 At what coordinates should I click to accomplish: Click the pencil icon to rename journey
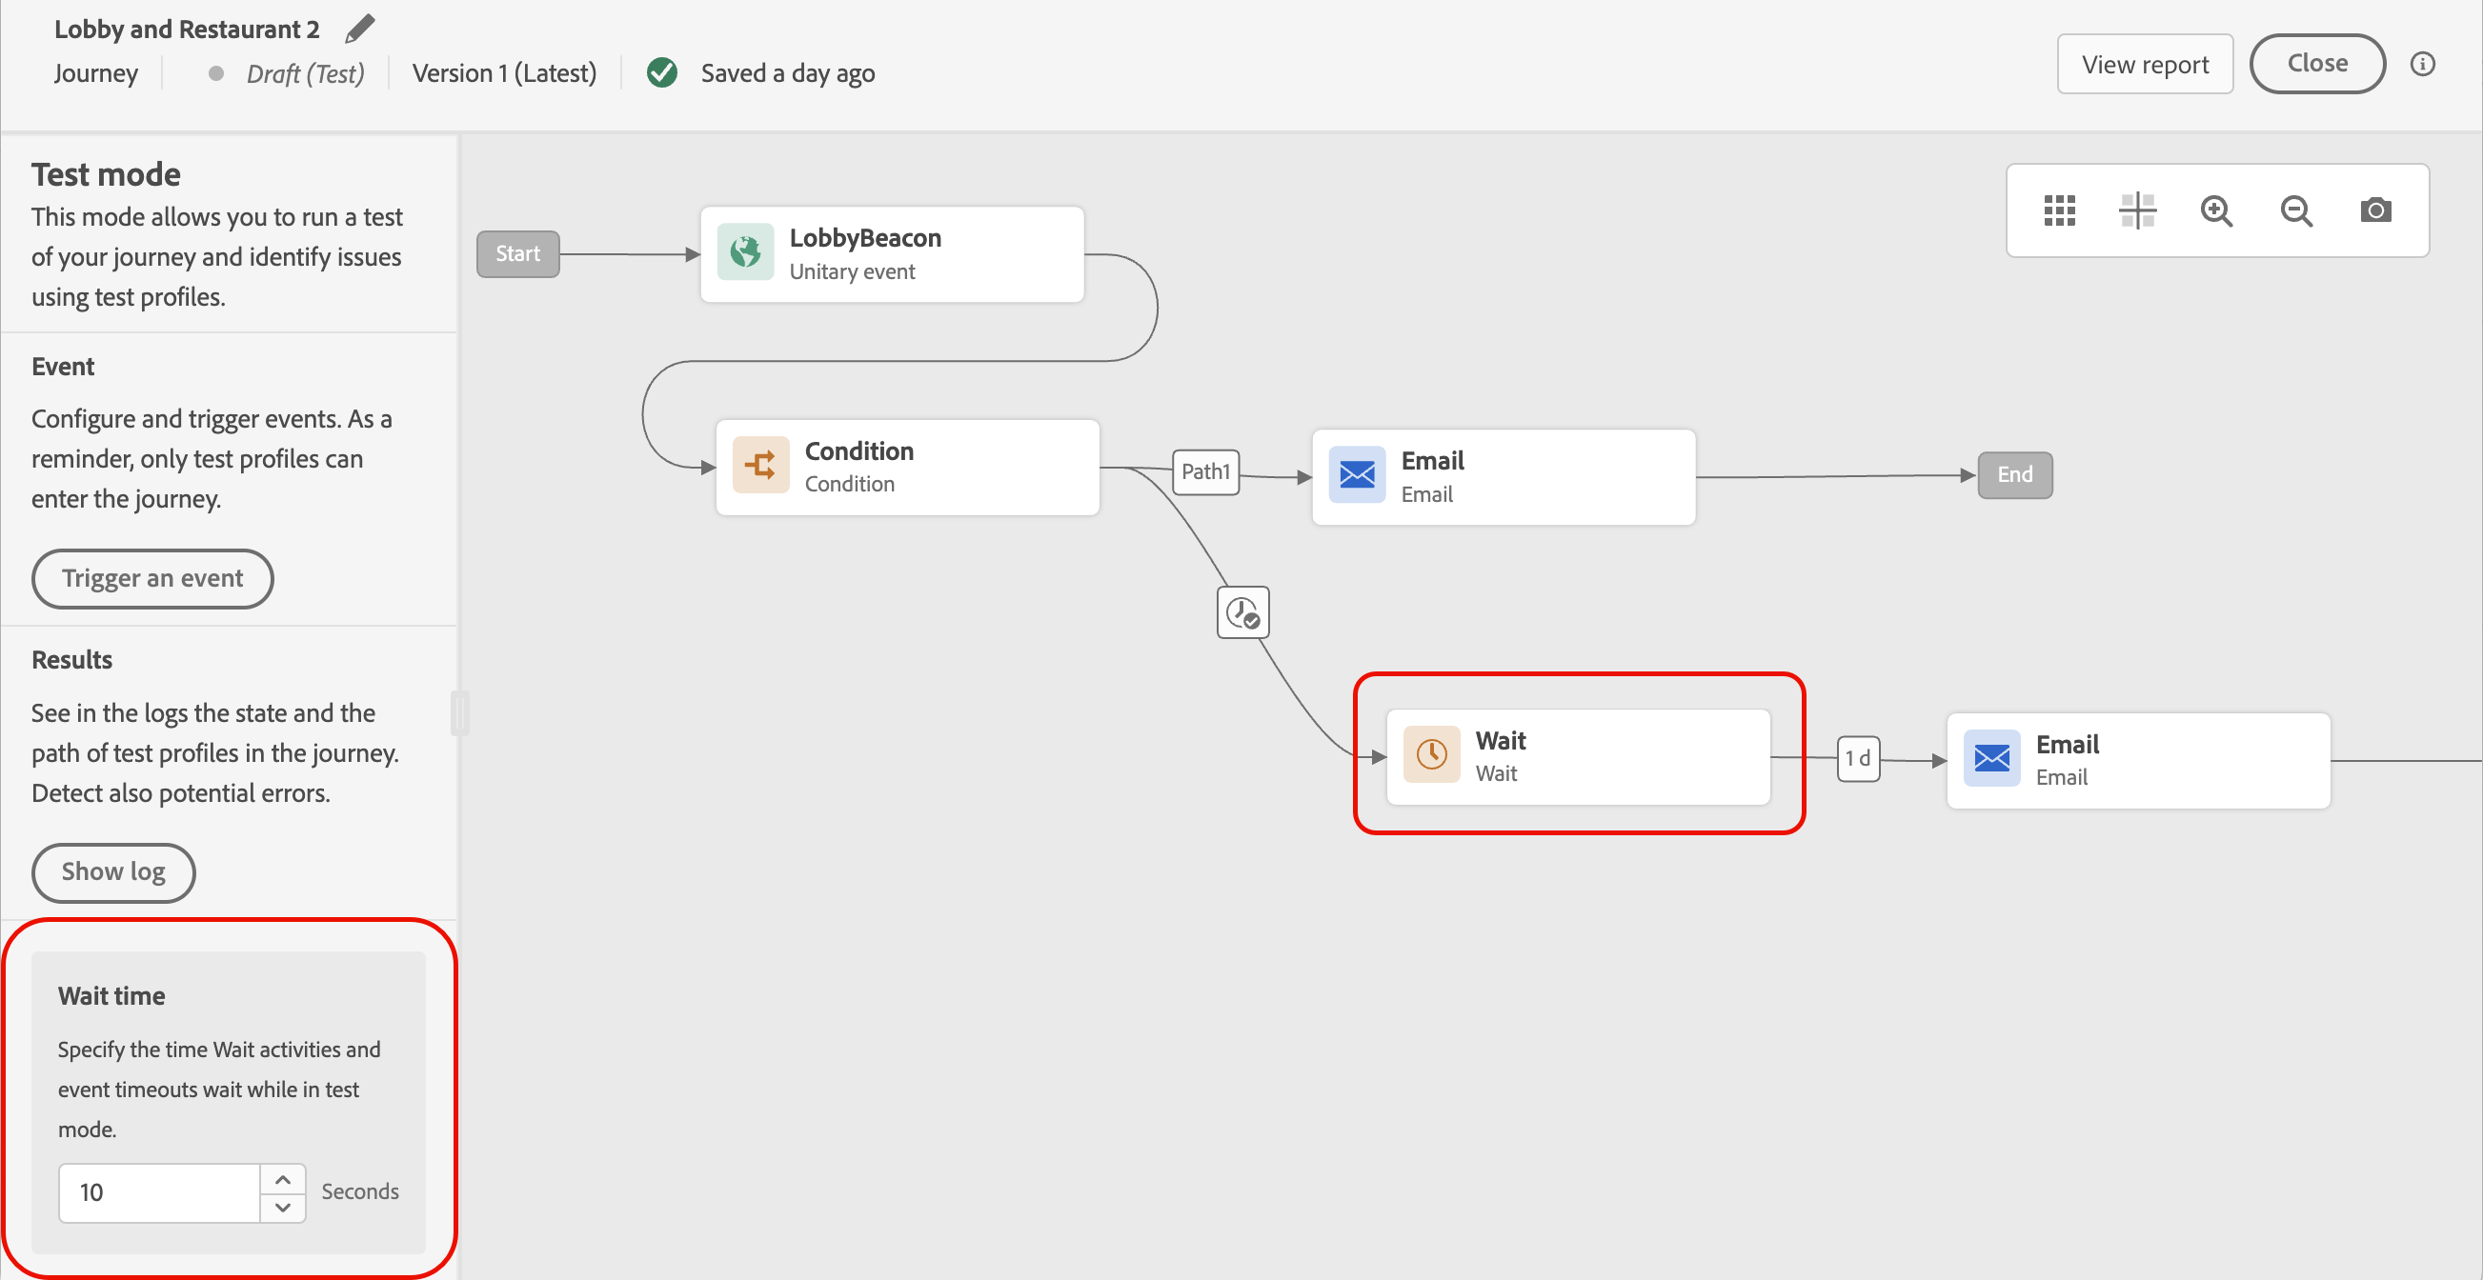[359, 29]
